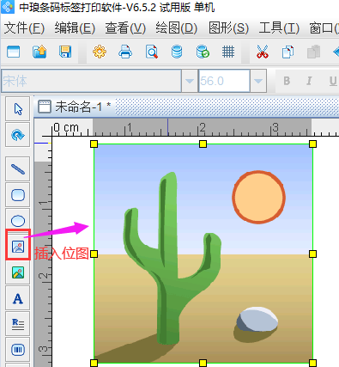Viewport: 339px width, 367px height.
Task: Click the top-left yellow resize handle
Action: coord(94,144)
